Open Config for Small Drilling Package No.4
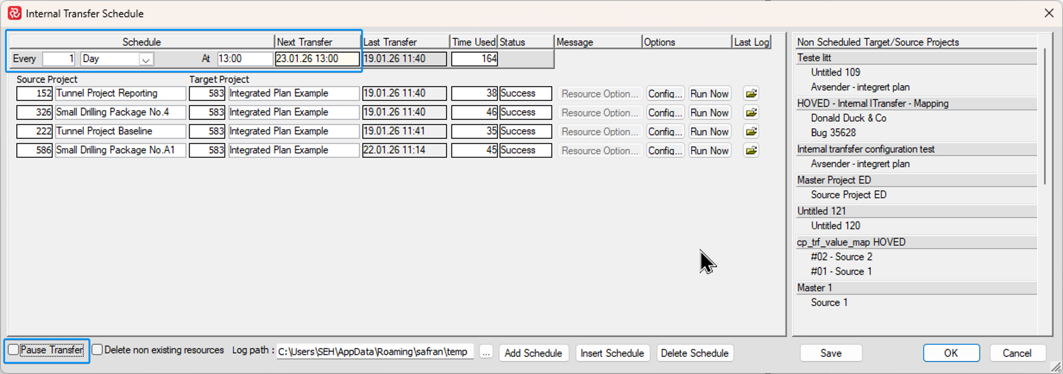 pyautogui.click(x=665, y=112)
